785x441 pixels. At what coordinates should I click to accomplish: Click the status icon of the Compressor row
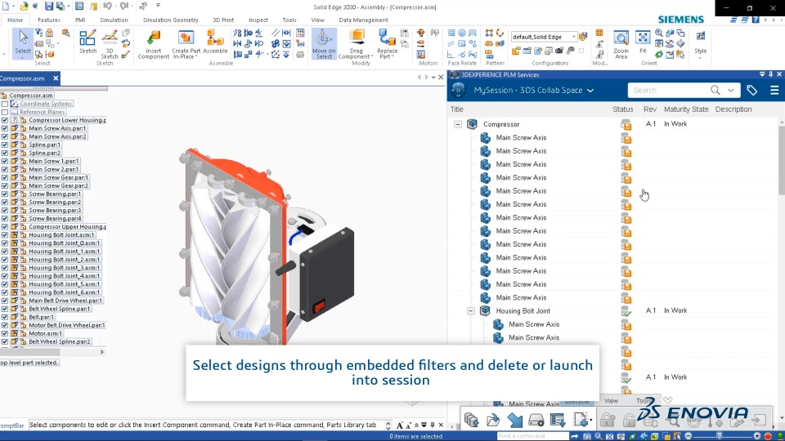626,124
